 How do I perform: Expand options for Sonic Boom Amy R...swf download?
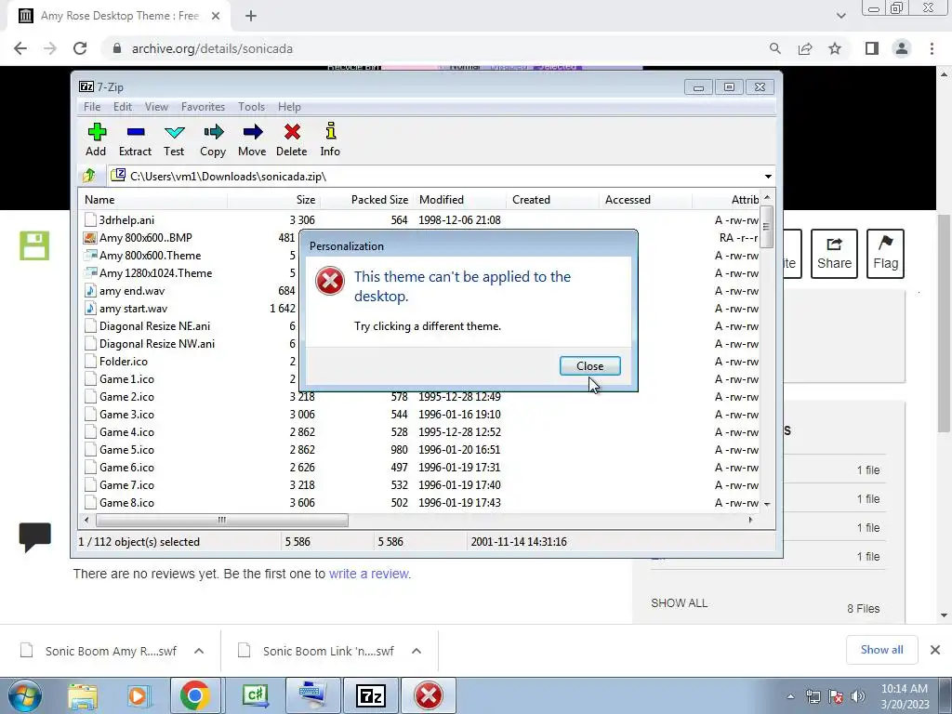point(199,651)
